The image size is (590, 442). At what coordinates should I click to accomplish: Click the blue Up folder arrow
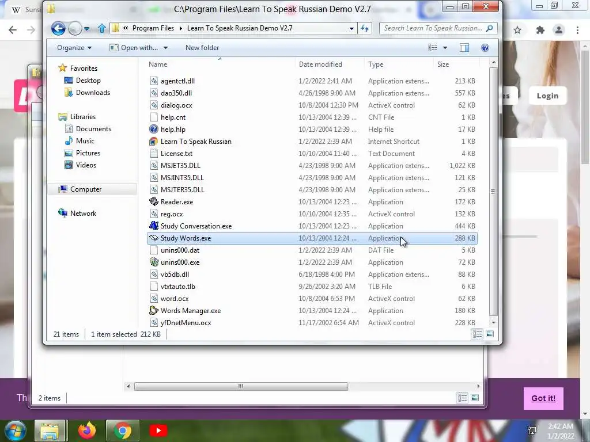[101, 28]
